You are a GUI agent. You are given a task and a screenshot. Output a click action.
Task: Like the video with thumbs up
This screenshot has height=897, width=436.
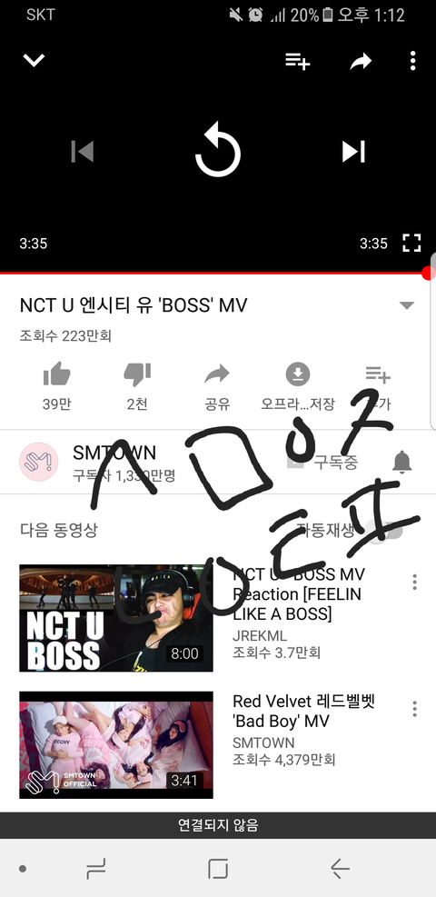tap(56, 374)
